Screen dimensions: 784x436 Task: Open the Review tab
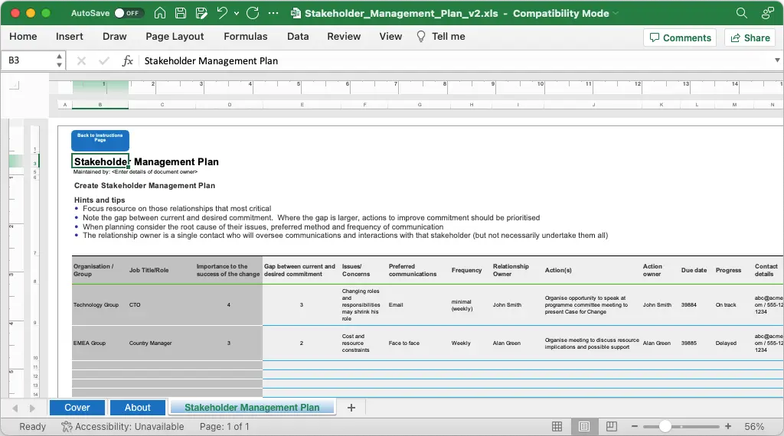click(344, 37)
